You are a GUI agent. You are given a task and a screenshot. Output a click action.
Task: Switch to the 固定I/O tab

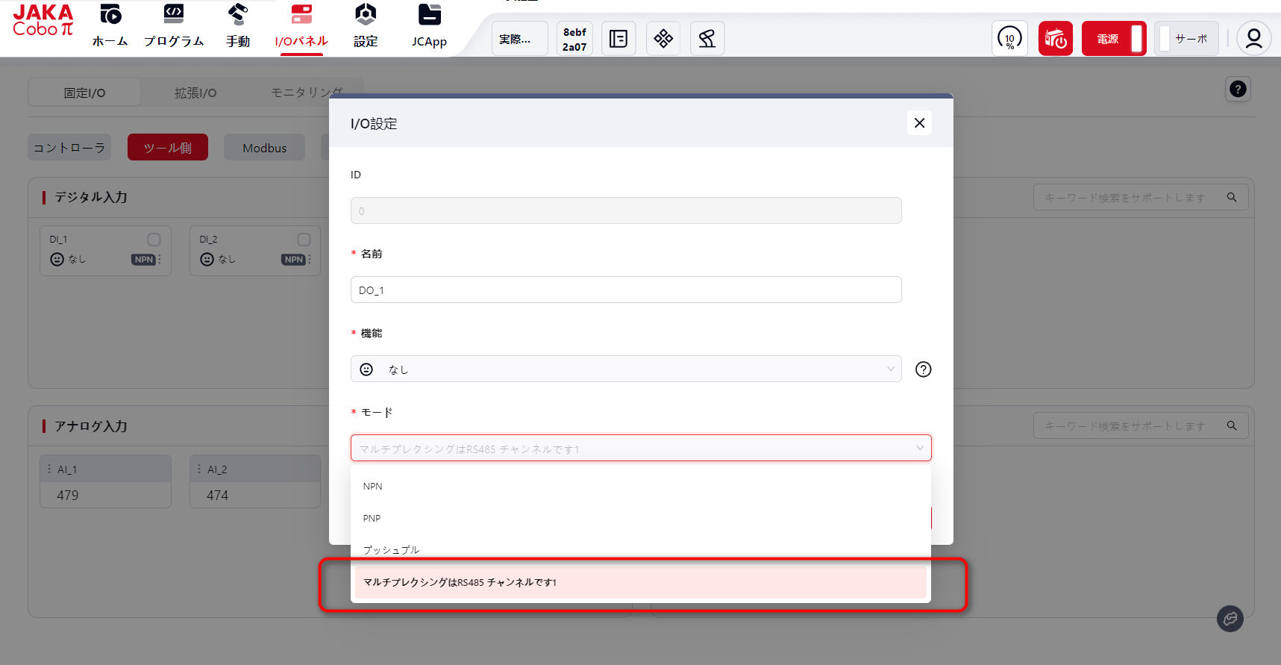[x=84, y=93]
